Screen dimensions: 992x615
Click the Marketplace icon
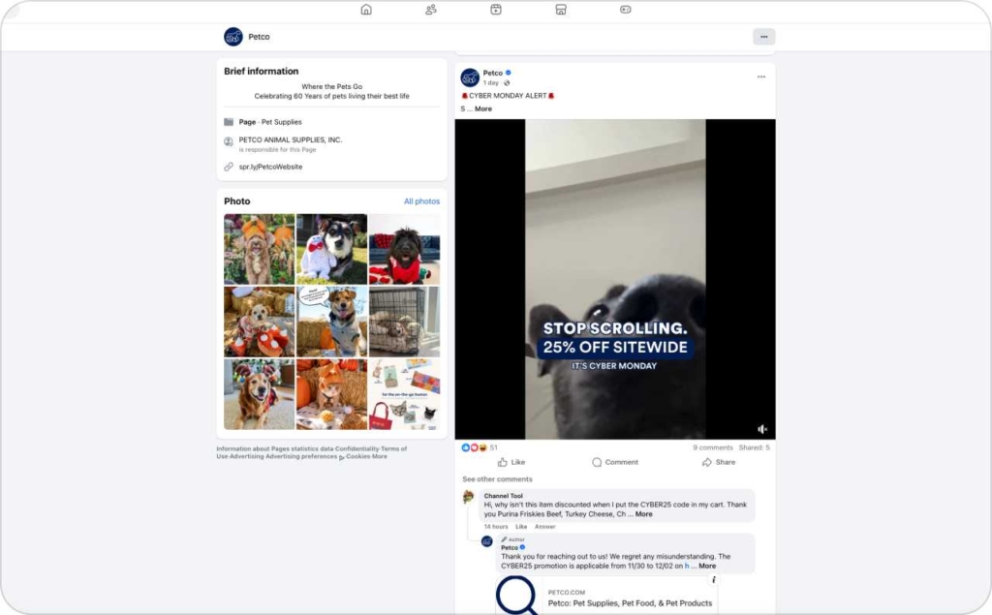pyautogui.click(x=560, y=9)
